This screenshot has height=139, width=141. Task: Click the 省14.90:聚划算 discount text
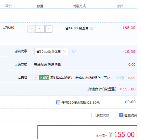[77, 28]
